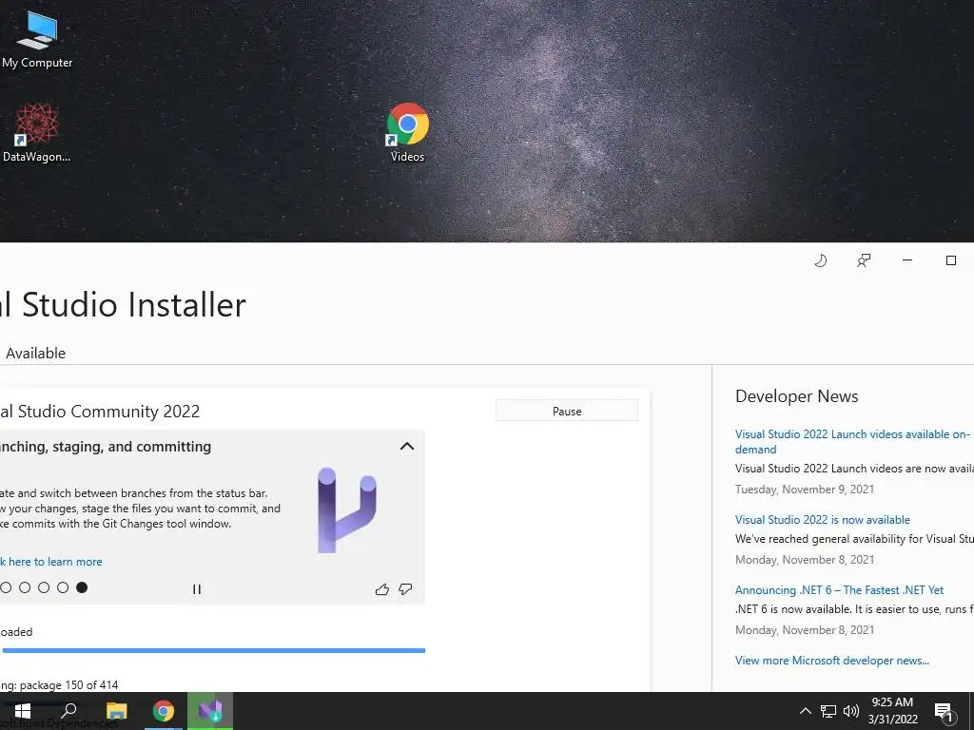
Task: Maximize the Visual Studio Installer window
Action: point(951,260)
